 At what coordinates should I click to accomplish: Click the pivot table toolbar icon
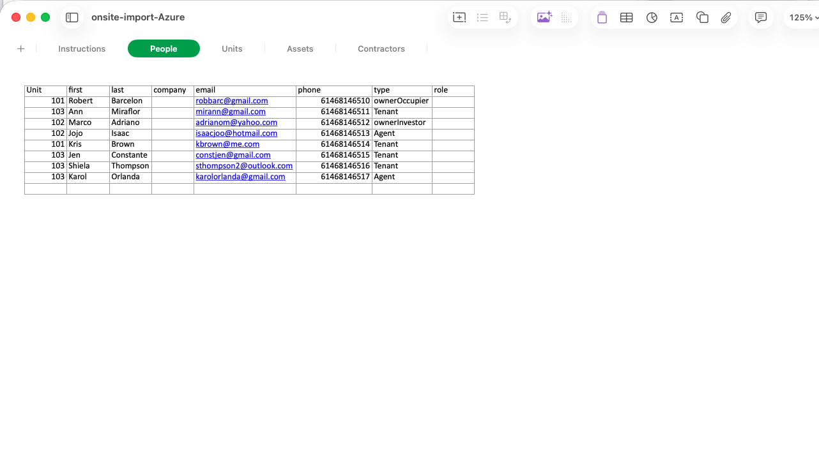(x=505, y=18)
